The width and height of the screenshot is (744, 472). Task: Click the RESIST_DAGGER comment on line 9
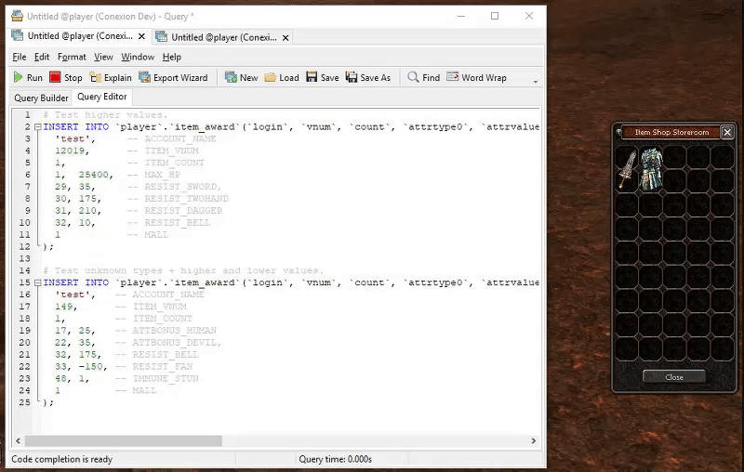point(183,210)
